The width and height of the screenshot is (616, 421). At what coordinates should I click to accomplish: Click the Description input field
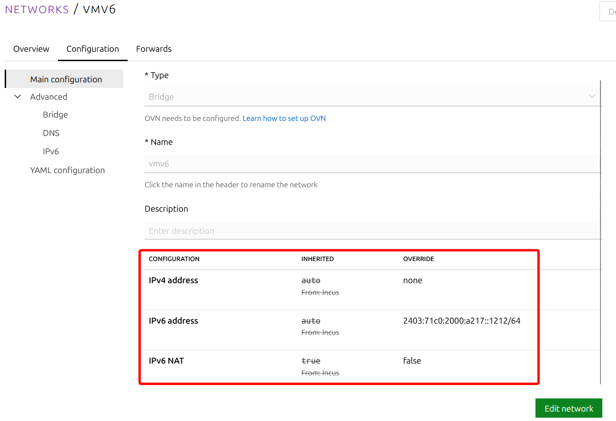tap(373, 230)
